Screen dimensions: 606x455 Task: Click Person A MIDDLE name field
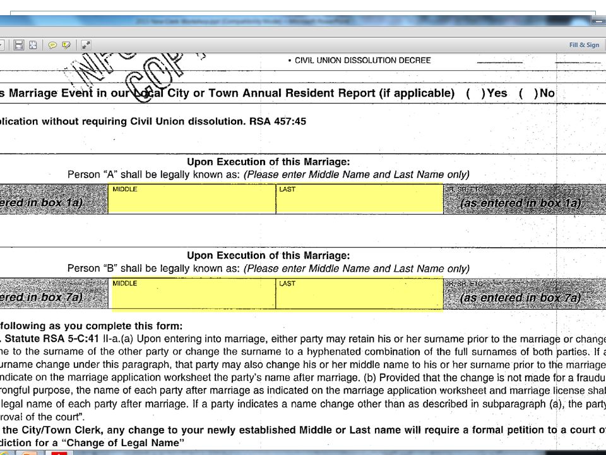192,199
